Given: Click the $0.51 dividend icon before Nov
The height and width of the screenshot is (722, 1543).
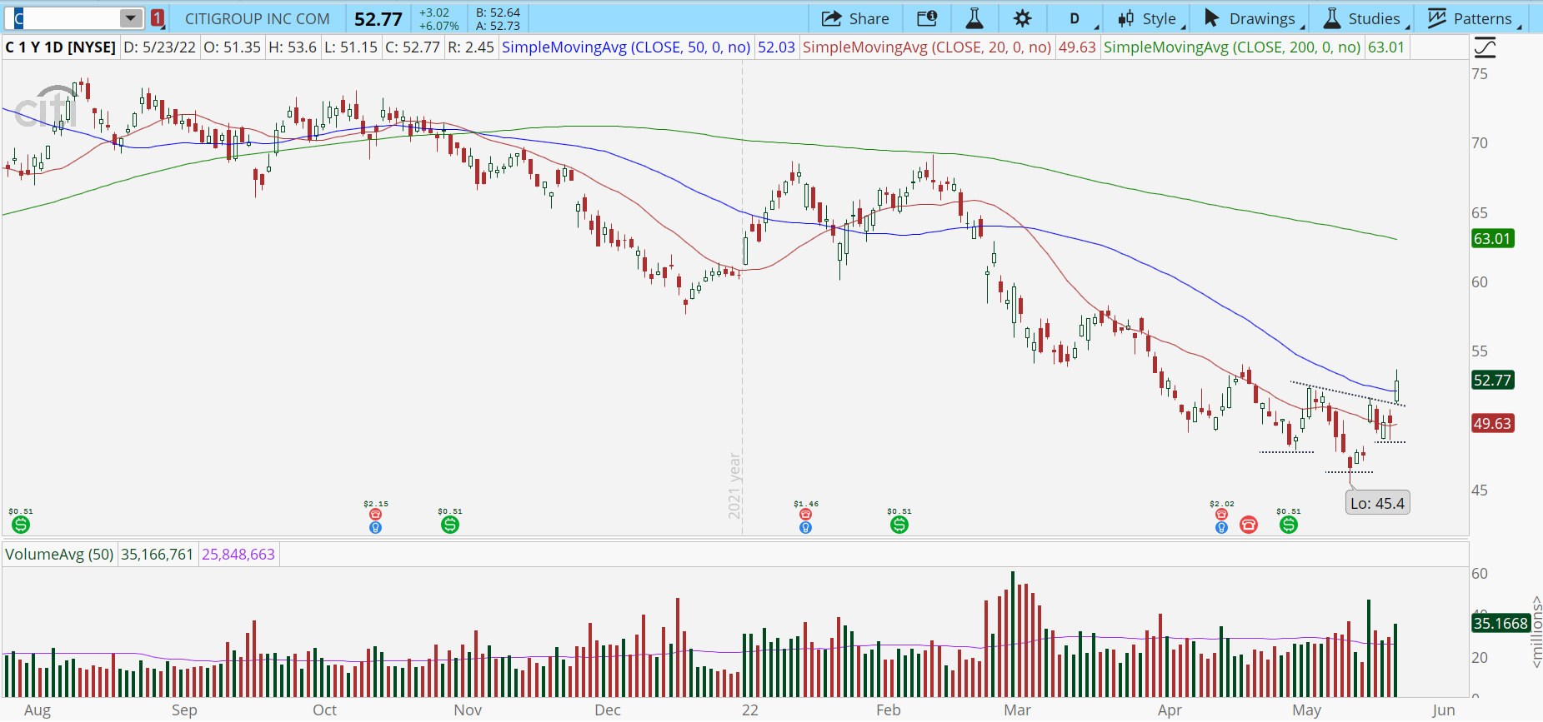Looking at the screenshot, I should coord(450,525).
